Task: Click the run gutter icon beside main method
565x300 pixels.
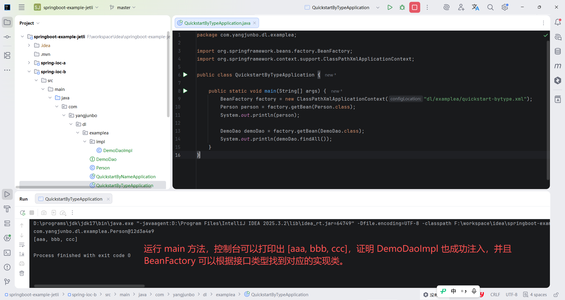Action: tap(185, 91)
